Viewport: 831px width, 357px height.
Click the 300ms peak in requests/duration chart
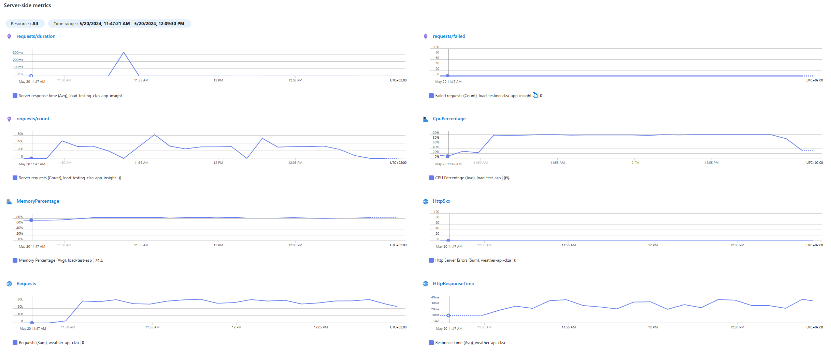point(124,52)
